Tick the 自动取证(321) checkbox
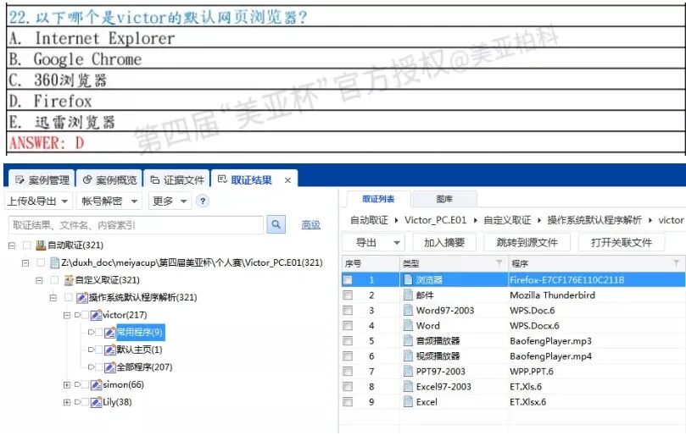The height and width of the screenshot is (441, 686). [x=26, y=245]
